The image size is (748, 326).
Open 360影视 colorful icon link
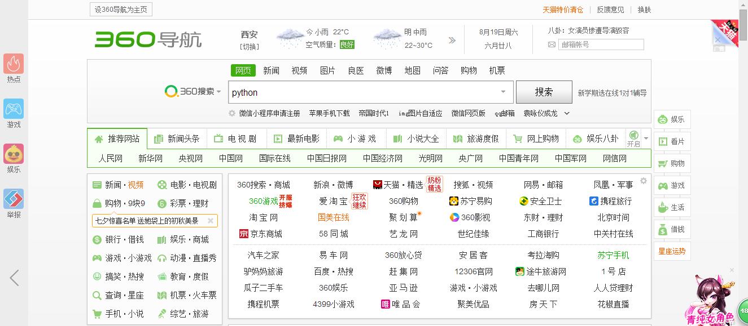tap(454, 217)
